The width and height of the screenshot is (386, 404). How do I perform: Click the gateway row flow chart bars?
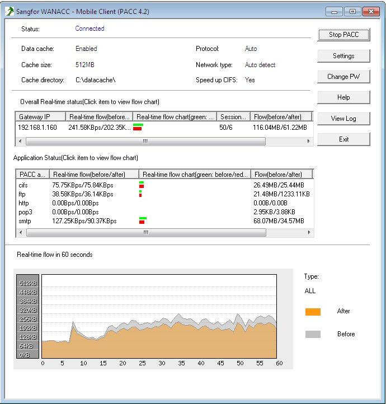[x=138, y=127]
